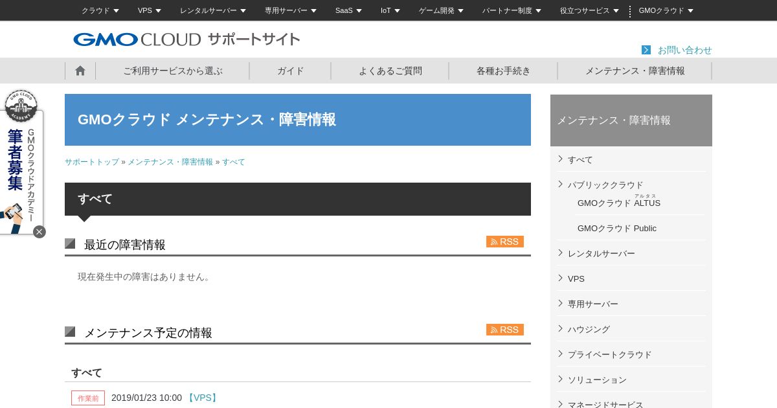Expand the ゲーム開発 top dropdown menu

441,10
